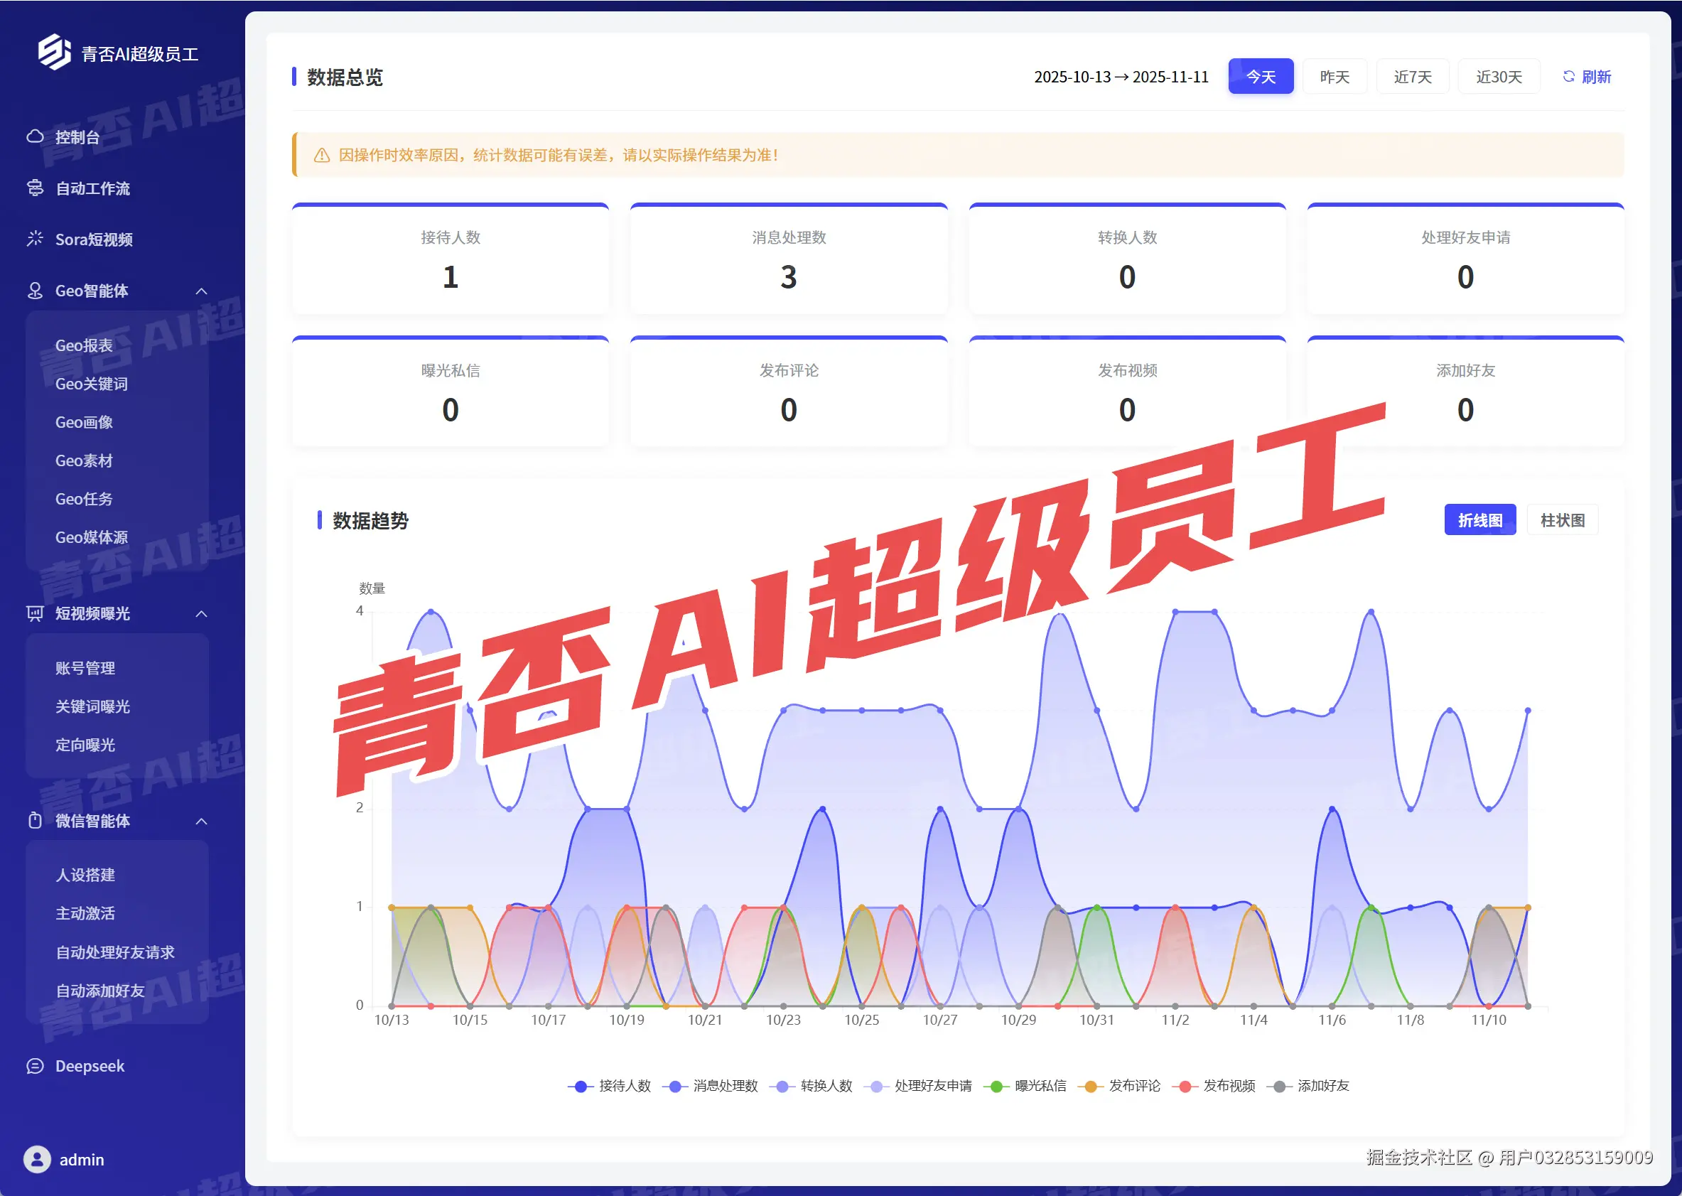Click the 青否AI超级员工 logo icon

[x=55, y=53]
